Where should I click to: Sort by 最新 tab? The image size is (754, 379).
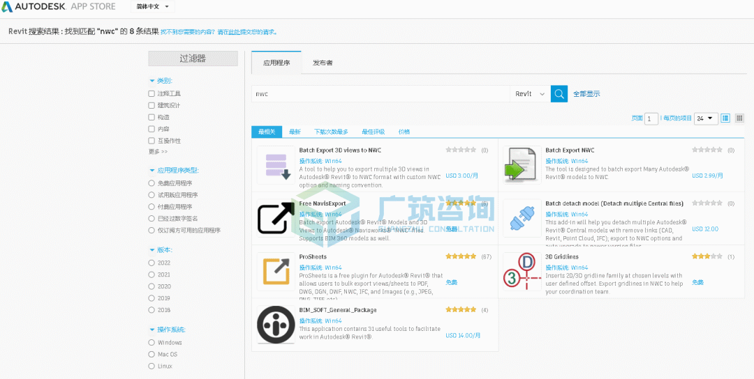click(x=295, y=132)
